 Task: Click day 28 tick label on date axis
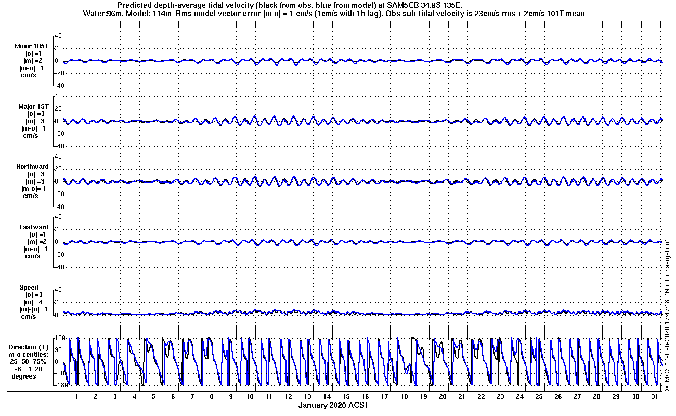[x=596, y=396]
